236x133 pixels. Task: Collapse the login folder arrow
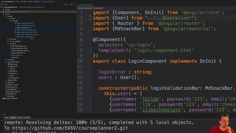point(11,21)
